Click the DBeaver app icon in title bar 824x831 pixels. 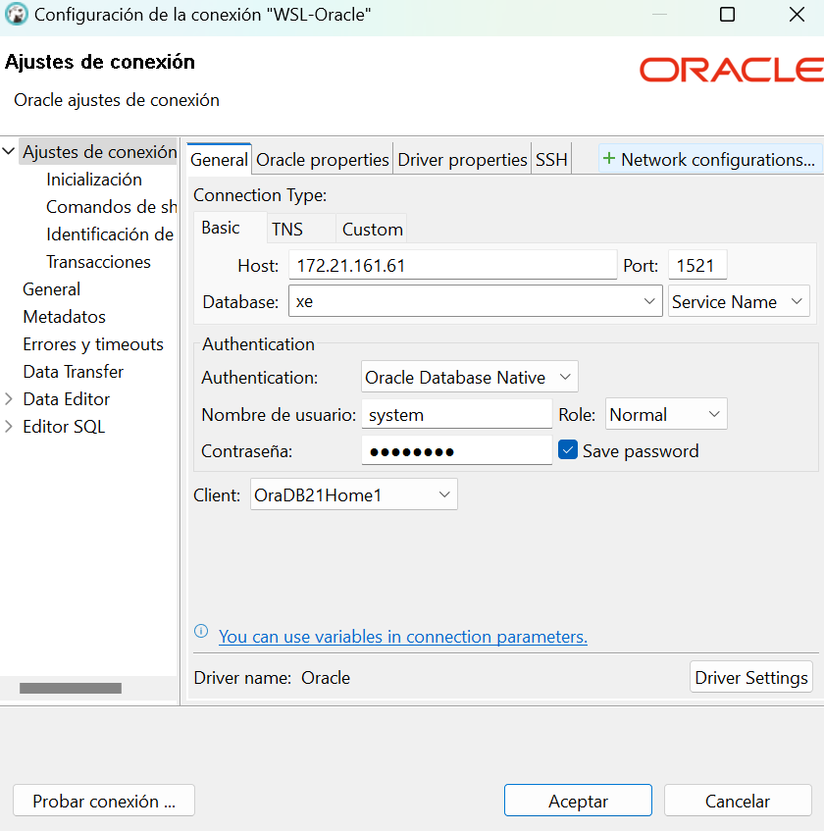(17, 15)
